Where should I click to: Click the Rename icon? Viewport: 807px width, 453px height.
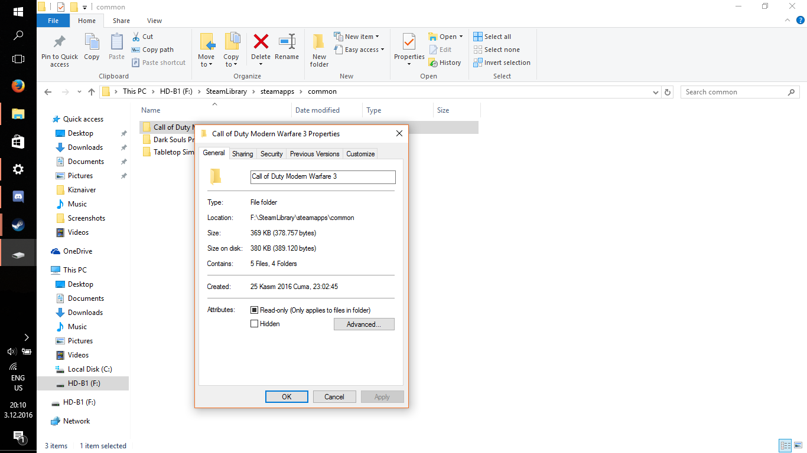(x=287, y=41)
